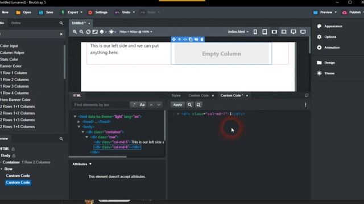The height and width of the screenshot is (204, 364).
Task: Switch to the first Custom Code tab
Action: pos(198,96)
